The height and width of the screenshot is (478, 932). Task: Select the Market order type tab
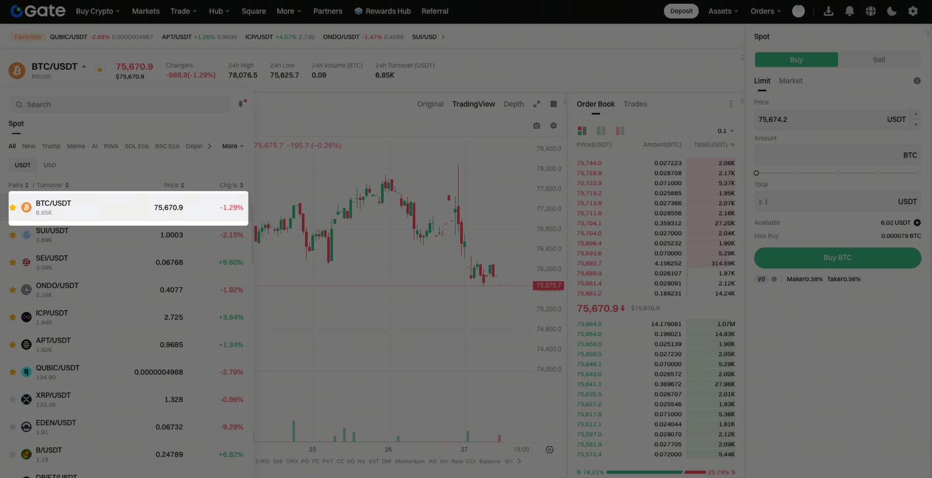click(x=791, y=81)
